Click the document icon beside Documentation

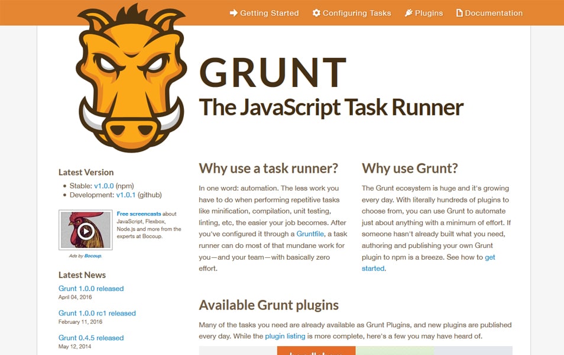[x=459, y=13]
